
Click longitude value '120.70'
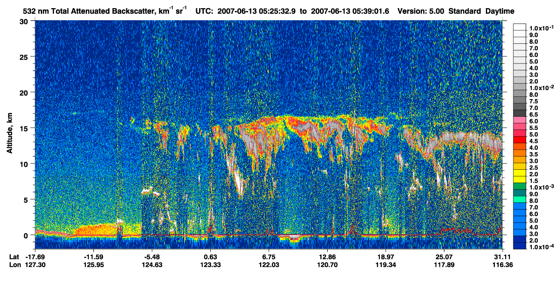point(327,265)
